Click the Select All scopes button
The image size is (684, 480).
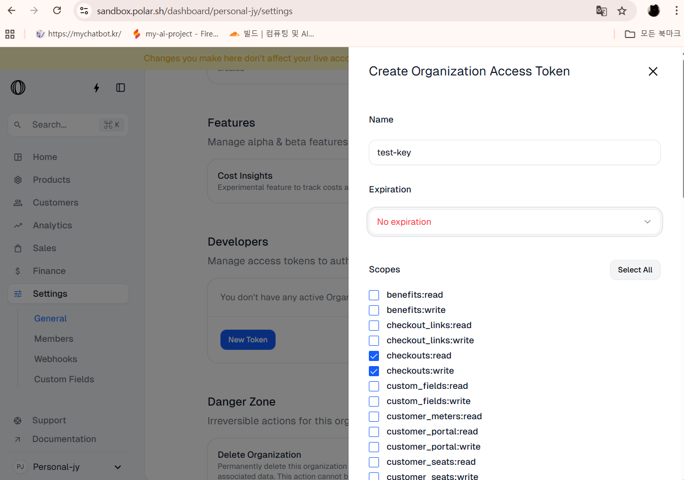pyautogui.click(x=635, y=270)
